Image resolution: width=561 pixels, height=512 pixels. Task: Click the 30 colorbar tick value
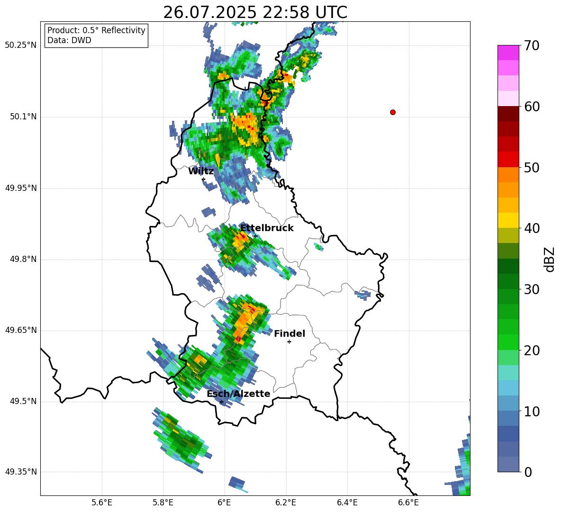(x=532, y=289)
